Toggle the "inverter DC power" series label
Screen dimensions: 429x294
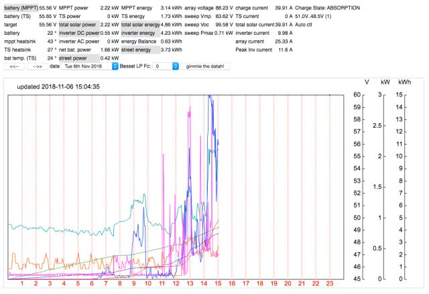(78, 32)
